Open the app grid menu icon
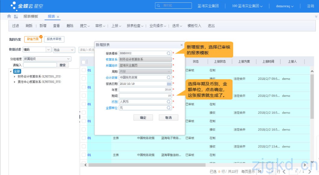This screenshot has width=319, height=175. [16, 17]
